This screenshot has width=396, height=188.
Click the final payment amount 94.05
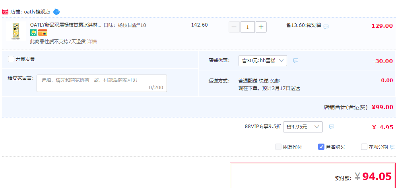click(x=377, y=176)
